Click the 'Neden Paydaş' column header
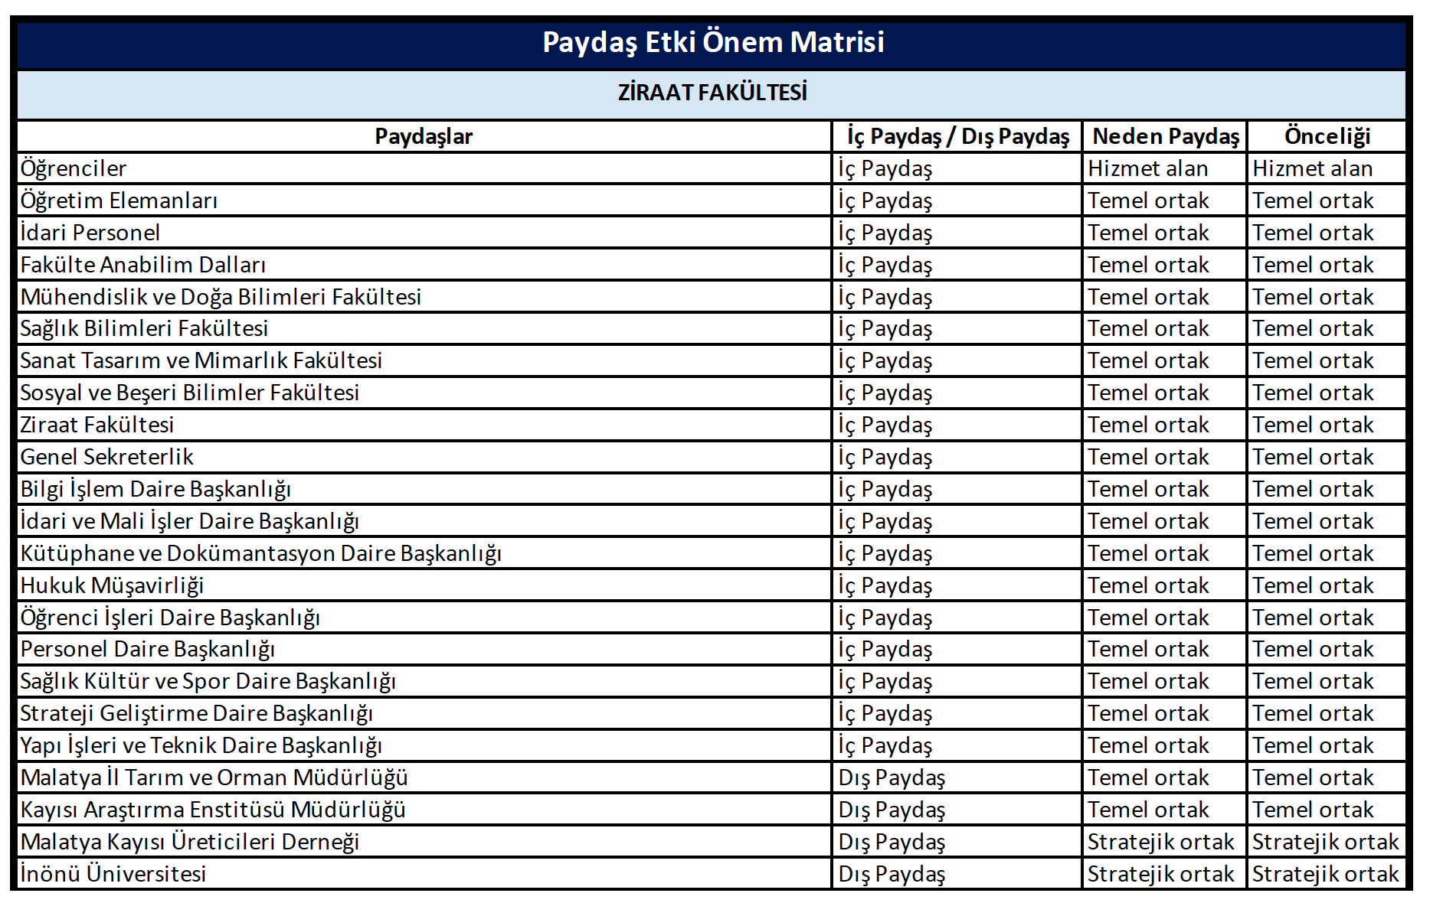 pyautogui.click(x=1165, y=136)
